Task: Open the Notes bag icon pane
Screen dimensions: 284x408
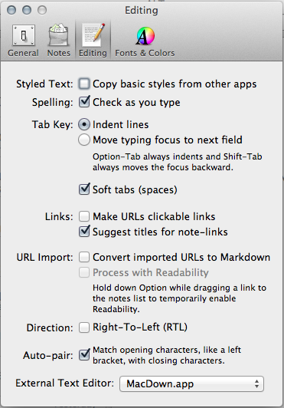Action: click(59, 35)
